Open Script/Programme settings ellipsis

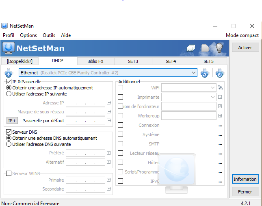point(221,173)
